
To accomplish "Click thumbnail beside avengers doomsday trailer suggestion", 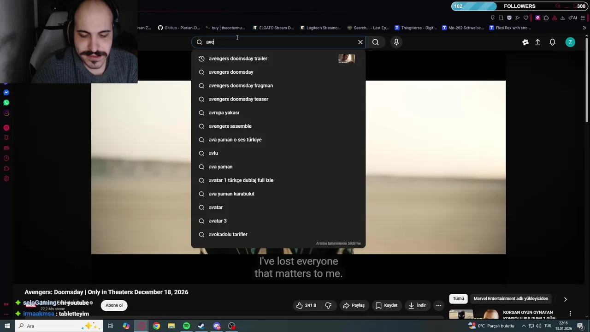I will tap(347, 59).
